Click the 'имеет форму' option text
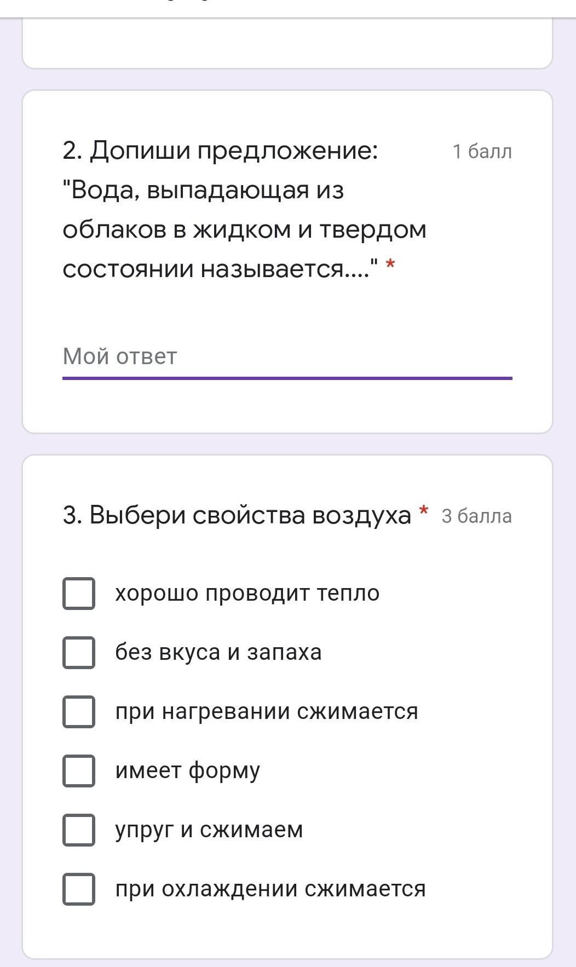The width and height of the screenshot is (576, 967). tap(187, 770)
